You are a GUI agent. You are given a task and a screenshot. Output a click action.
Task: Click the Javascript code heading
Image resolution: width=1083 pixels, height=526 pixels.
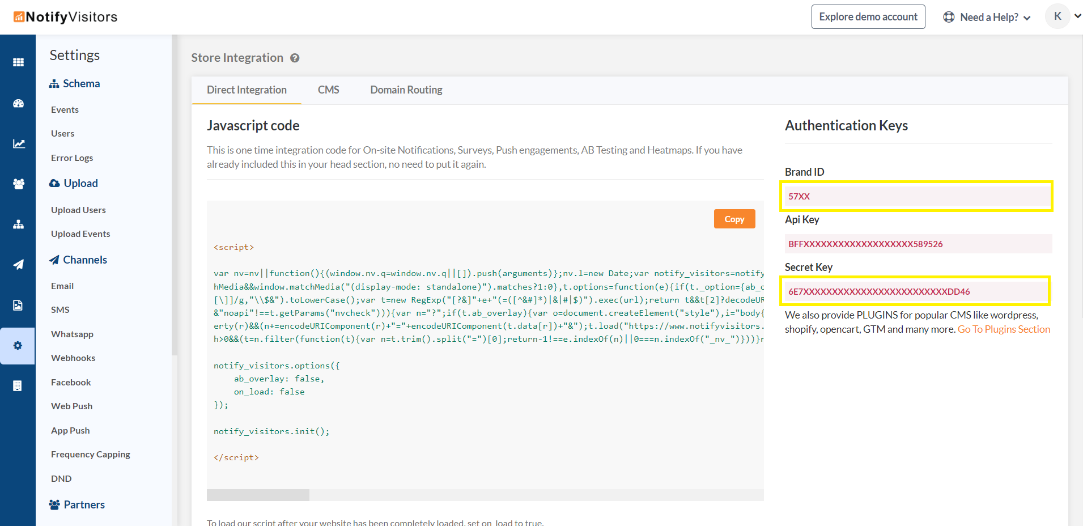point(253,126)
